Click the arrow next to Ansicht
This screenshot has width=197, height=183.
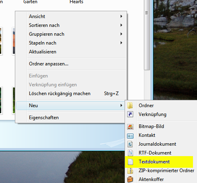point(121,16)
